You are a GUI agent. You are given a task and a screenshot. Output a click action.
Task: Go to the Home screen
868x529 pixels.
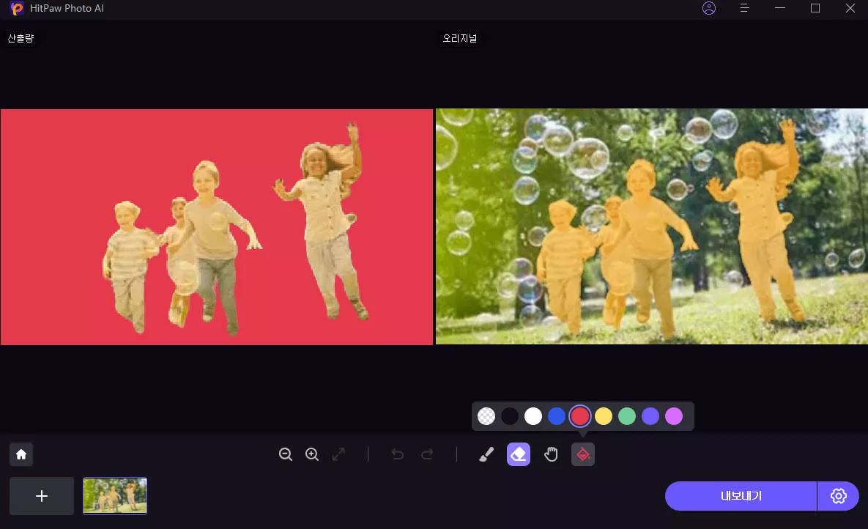tap(21, 454)
